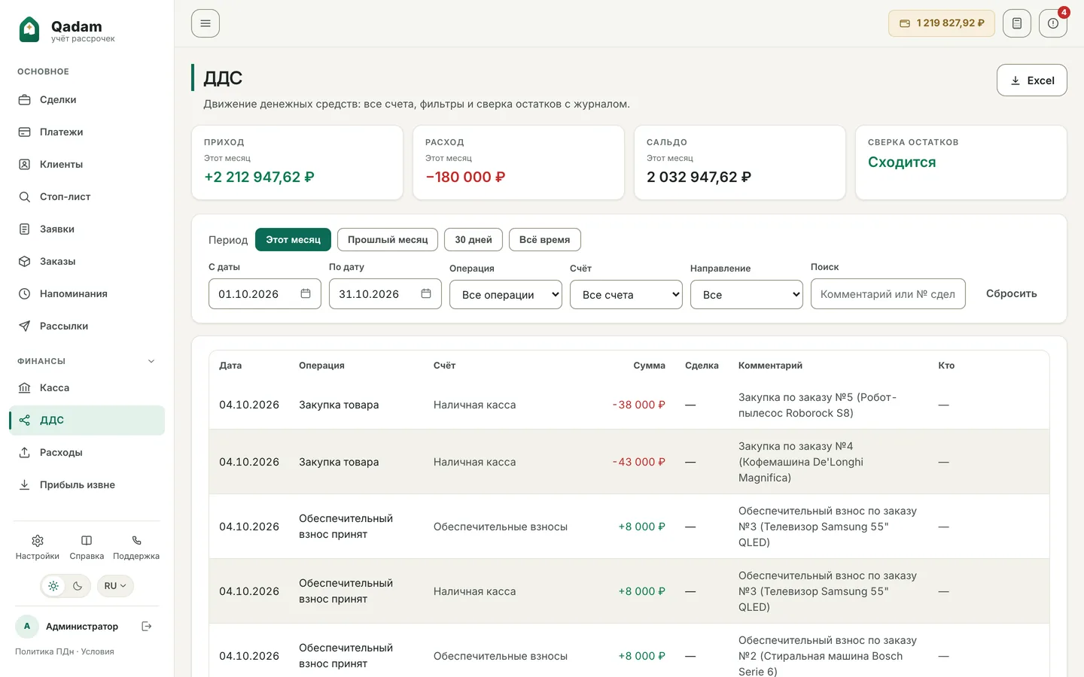The height and width of the screenshot is (677, 1084).
Task: Click the Расходы upload icon
Action: click(25, 453)
